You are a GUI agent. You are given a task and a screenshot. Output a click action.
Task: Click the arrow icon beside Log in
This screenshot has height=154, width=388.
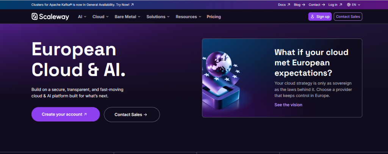pyautogui.click(x=341, y=5)
